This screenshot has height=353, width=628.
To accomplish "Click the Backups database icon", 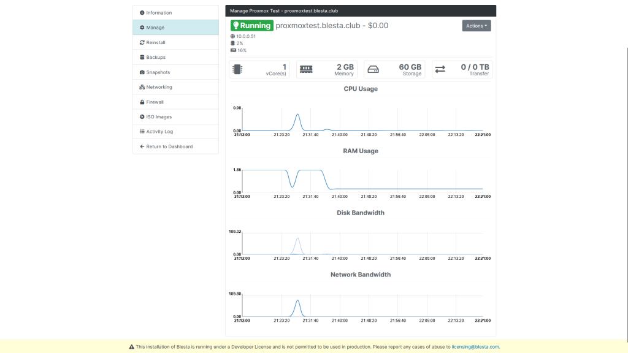I will point(142,58).
